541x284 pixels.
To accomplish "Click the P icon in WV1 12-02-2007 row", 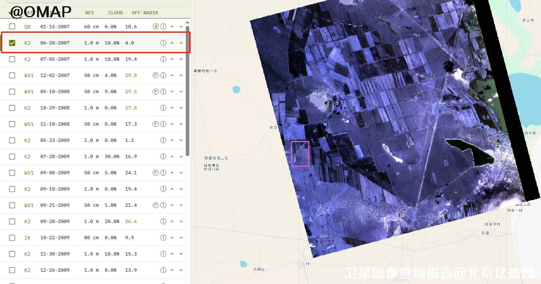I will click(156, 75).
